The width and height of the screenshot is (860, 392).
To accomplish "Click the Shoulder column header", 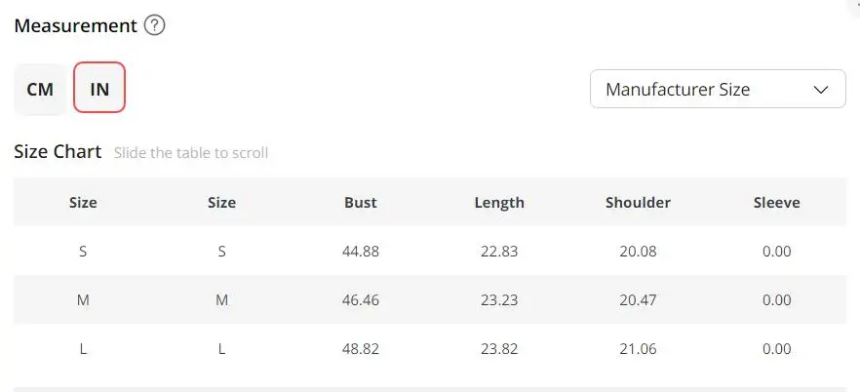I will point(638,202).
